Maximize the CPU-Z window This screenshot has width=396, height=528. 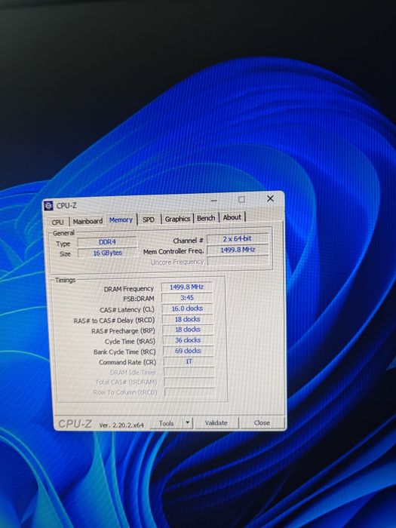click(x=241, y=199)
